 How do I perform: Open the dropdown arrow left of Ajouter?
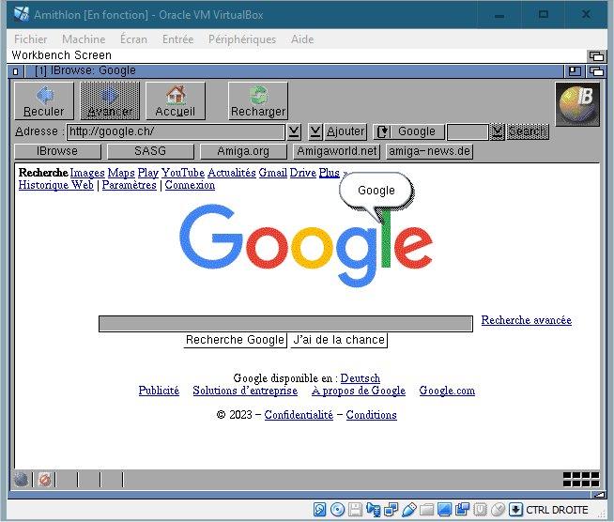point(315,131)
